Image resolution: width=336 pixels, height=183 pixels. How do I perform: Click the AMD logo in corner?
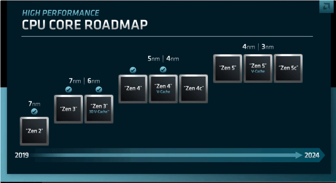pyautogui.click(x=326, y=7)
